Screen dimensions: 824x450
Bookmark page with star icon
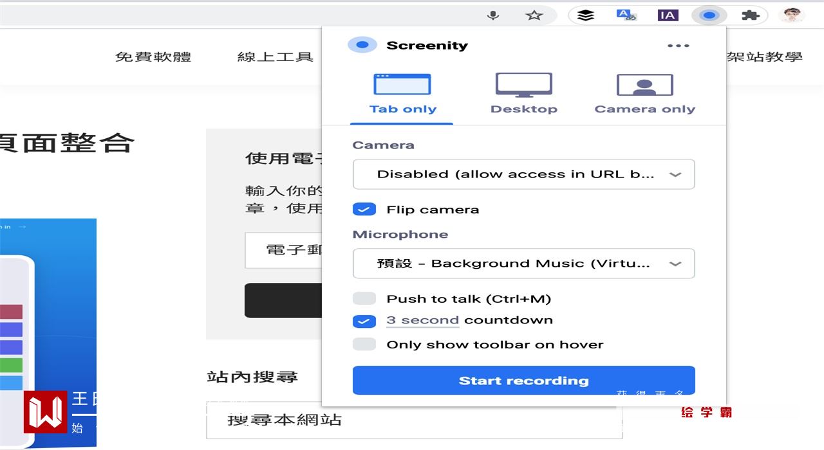coord(534,15)
